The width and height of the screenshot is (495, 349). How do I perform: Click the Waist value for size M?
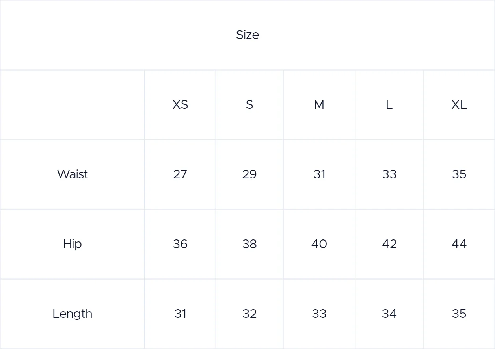tap(319, 174)
